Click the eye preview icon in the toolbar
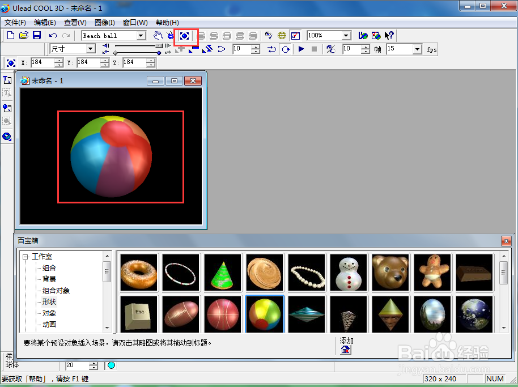The height and width of the screenshot is (387, 518). tap(269, 35)
